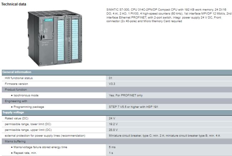Click the Technical data heading

coord(14,4)
